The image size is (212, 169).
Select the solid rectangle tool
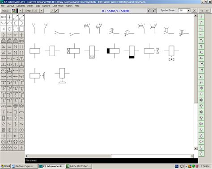pos(21,29)
